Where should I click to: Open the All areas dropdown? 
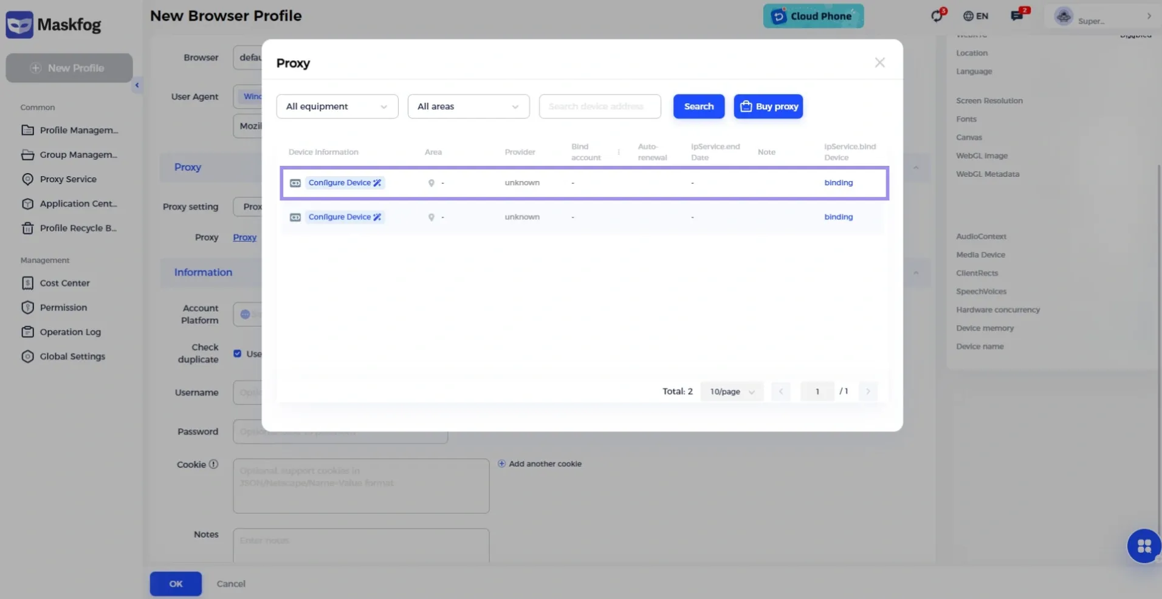point(468,106)
